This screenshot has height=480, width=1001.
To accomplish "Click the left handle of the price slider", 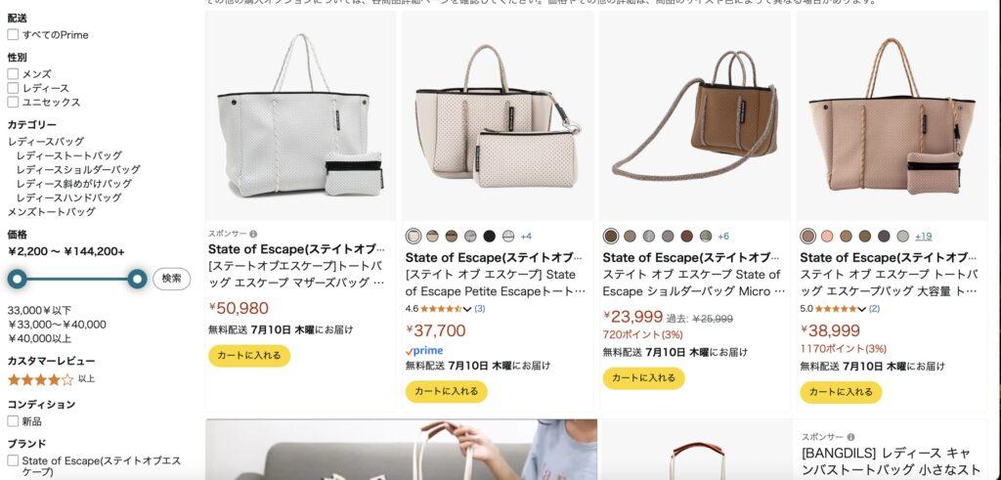I will (18, 279).
